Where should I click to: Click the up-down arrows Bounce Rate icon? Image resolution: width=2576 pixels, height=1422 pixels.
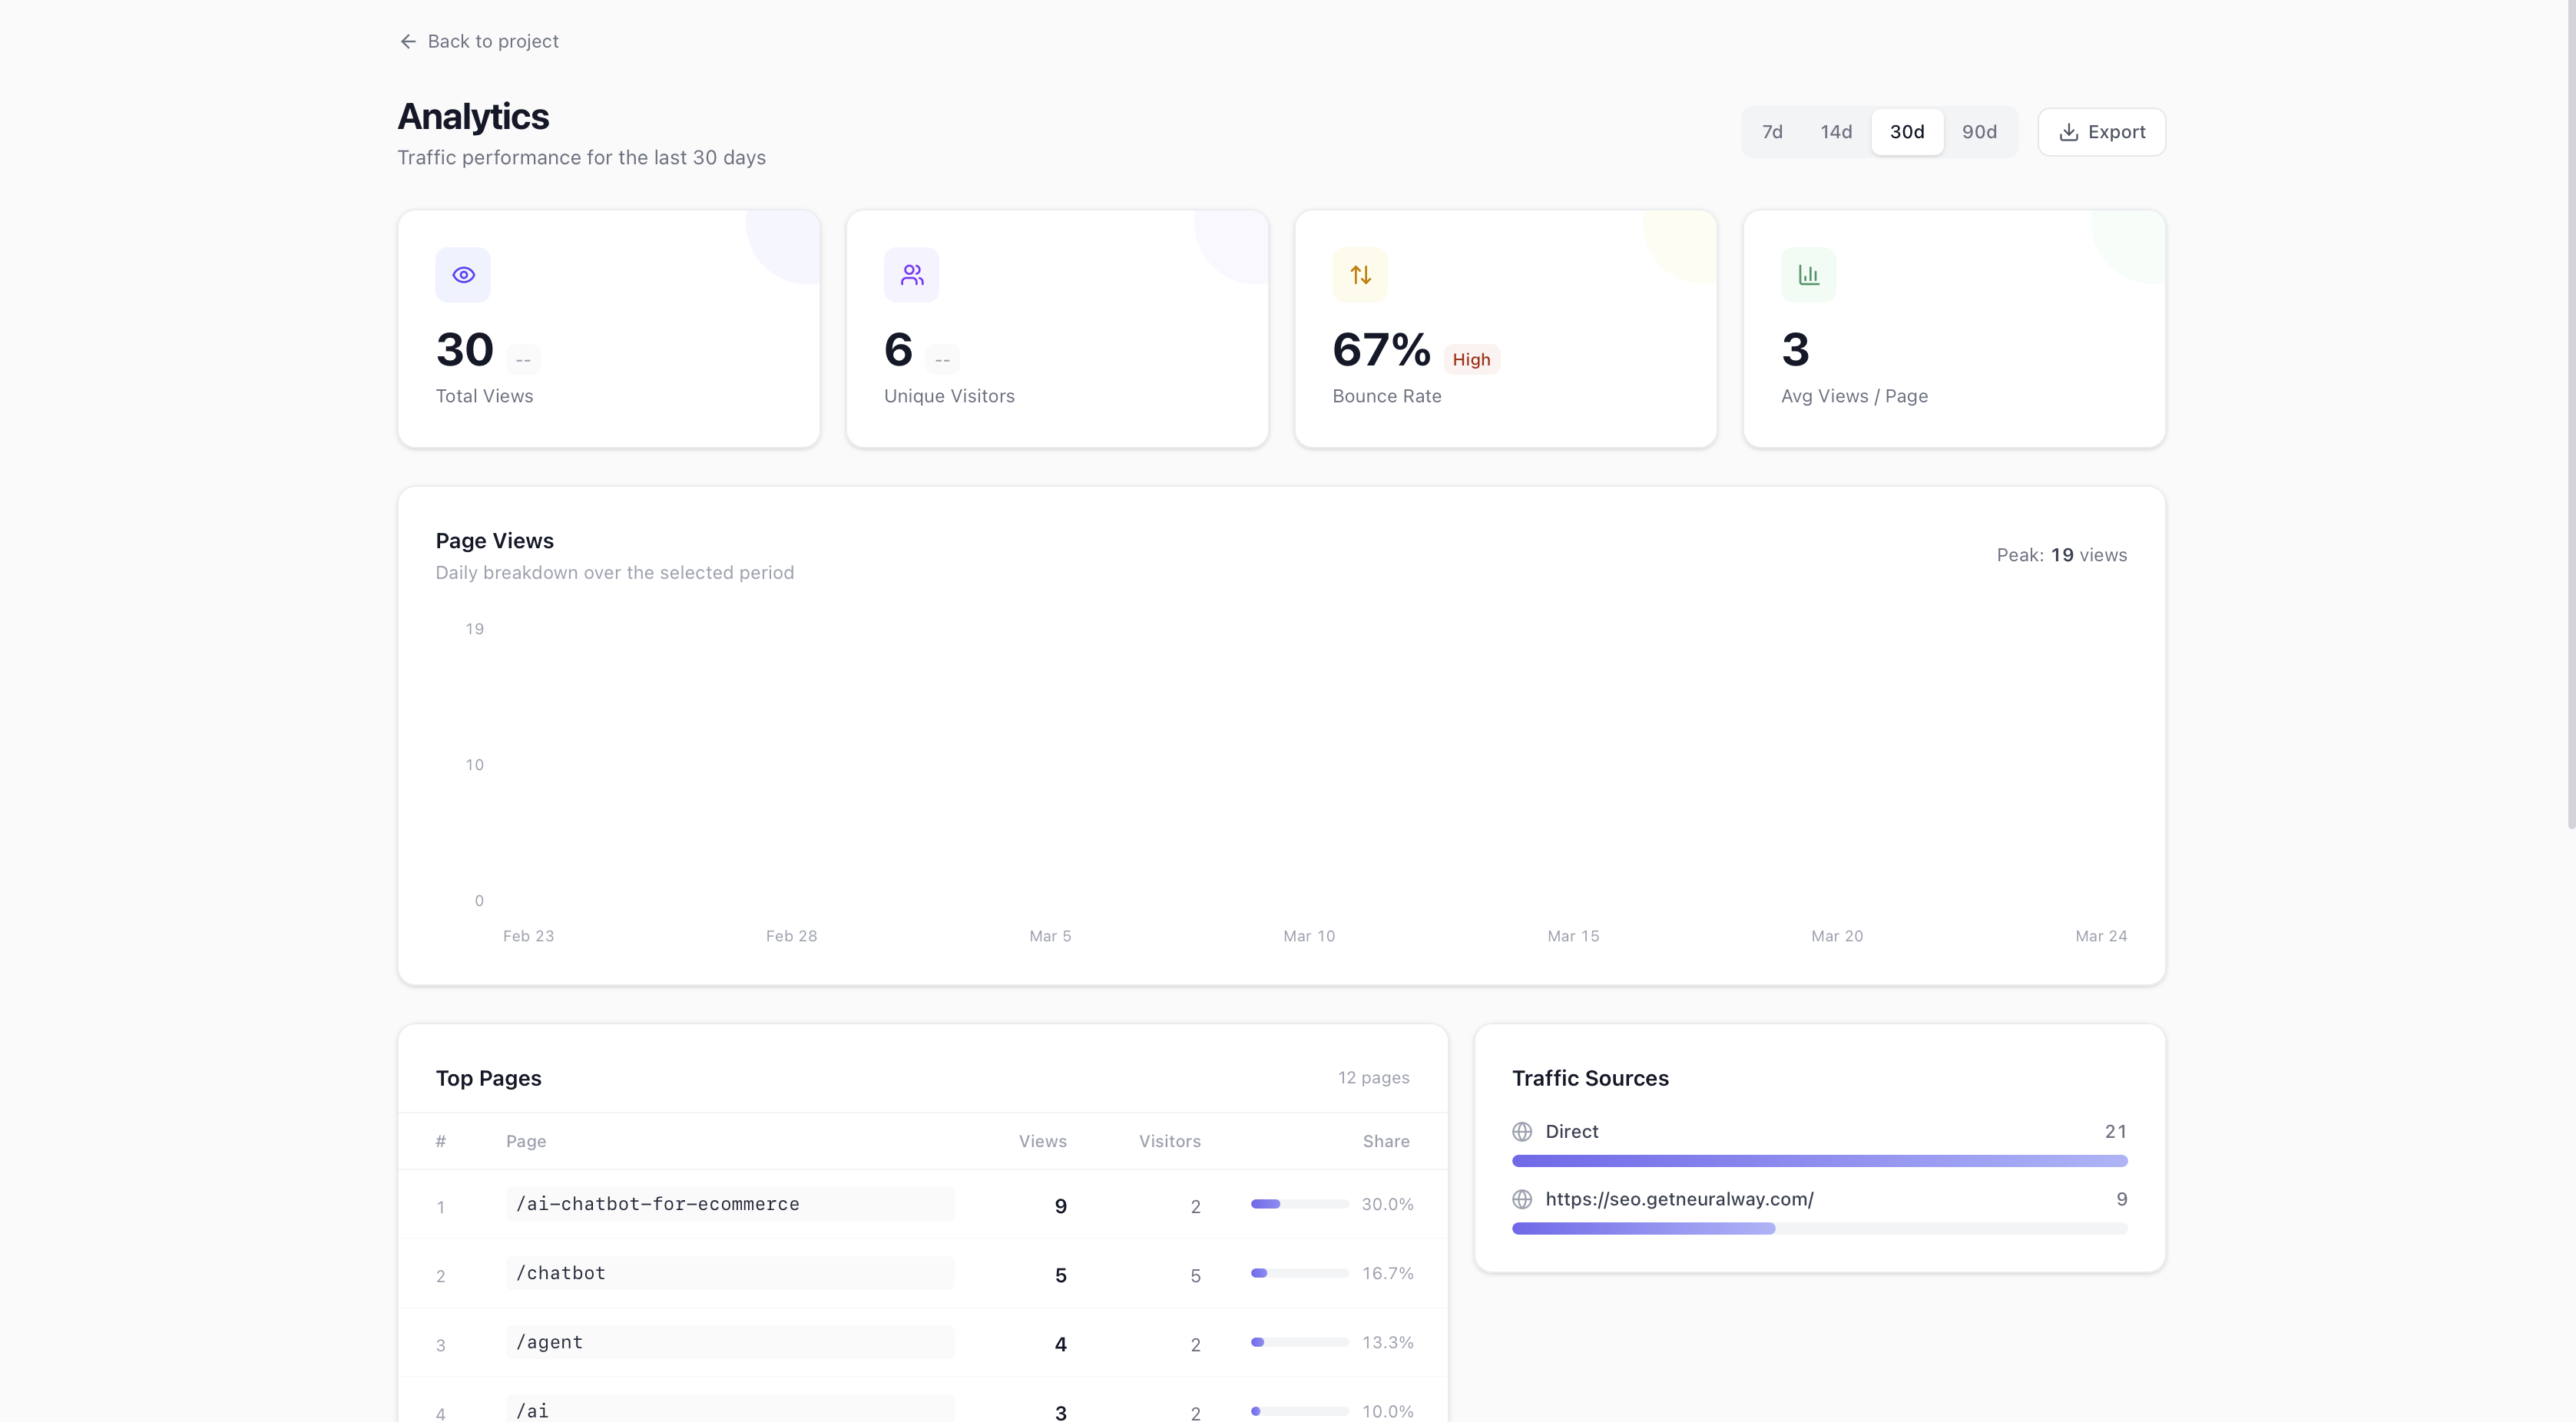1360,275
